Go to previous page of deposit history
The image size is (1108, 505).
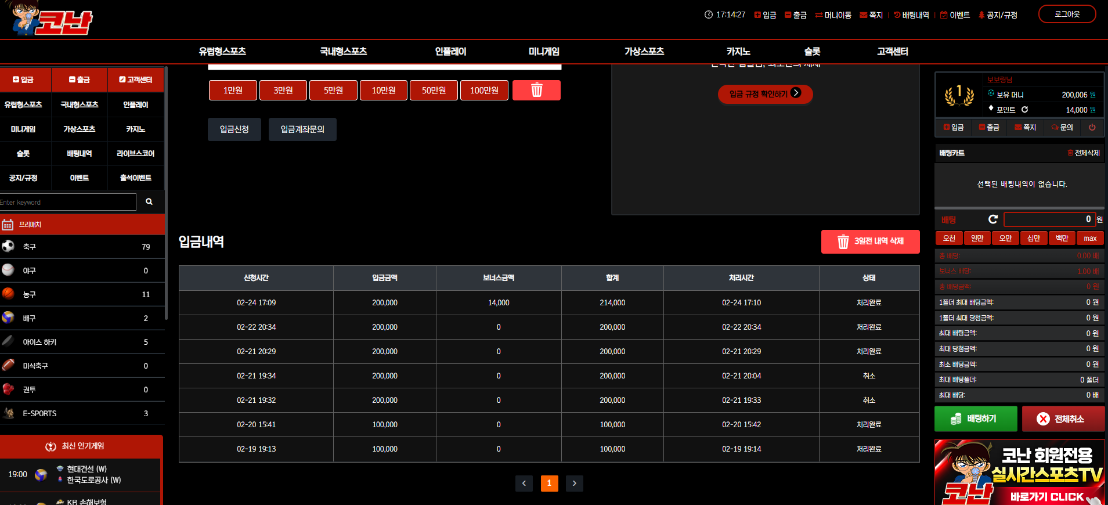pyautogui.click(x=524, y=483)
